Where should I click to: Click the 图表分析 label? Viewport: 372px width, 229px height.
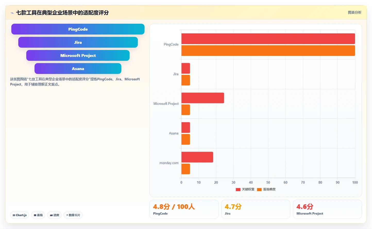354,12
